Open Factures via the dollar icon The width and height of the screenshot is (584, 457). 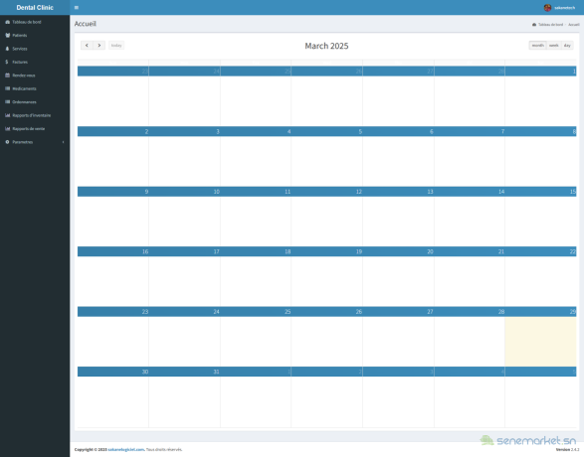(x=7, y=63)
